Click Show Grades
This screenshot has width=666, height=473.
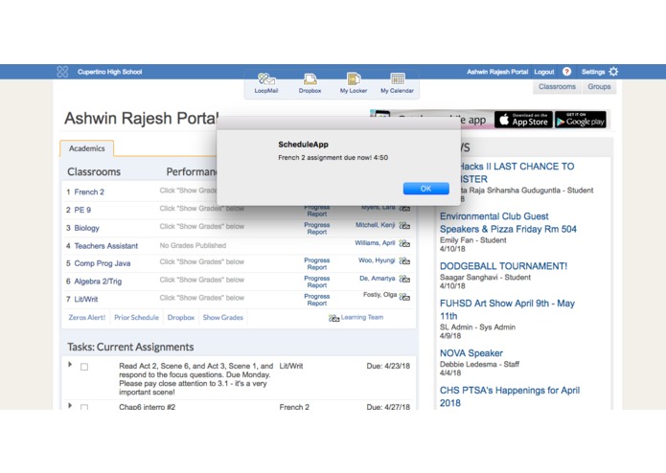pos(223,317)
